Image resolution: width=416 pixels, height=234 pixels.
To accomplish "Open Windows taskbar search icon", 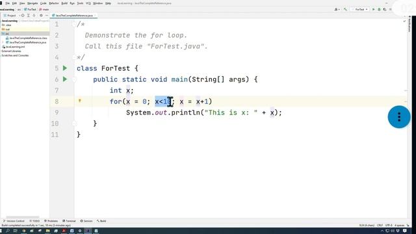I will click(7, 231).
